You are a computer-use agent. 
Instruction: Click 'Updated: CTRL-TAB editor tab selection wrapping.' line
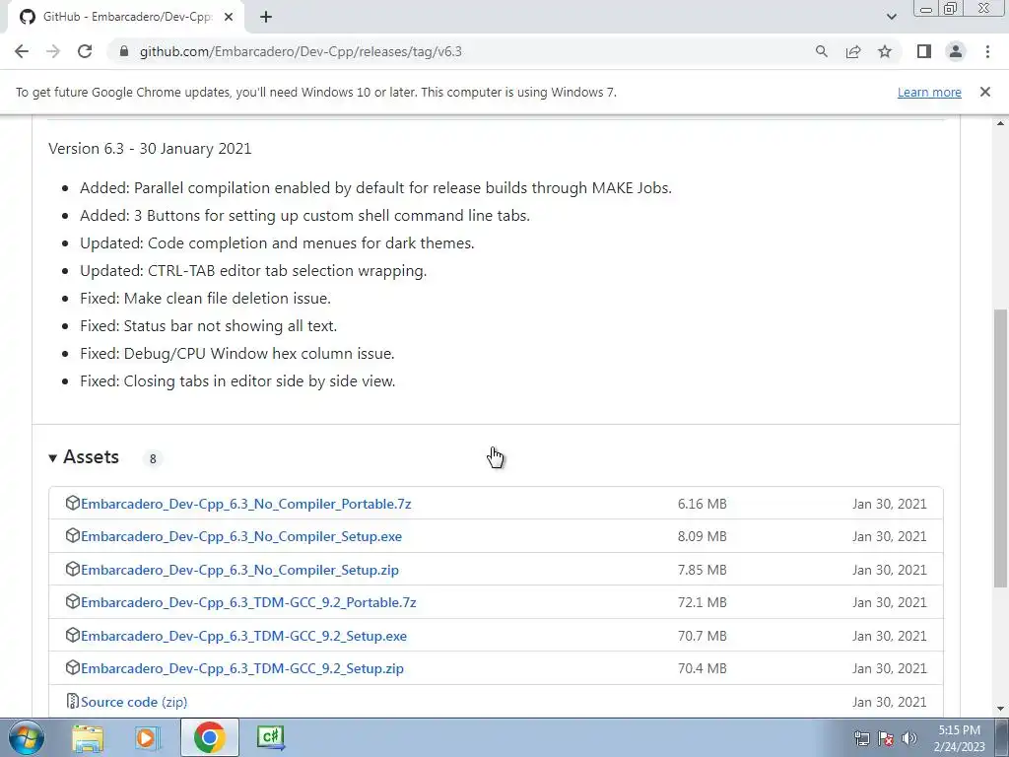[253, 271]
